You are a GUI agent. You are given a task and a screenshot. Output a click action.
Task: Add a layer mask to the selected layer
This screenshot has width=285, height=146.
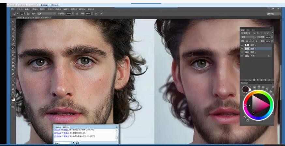click(x=254, y=80)
